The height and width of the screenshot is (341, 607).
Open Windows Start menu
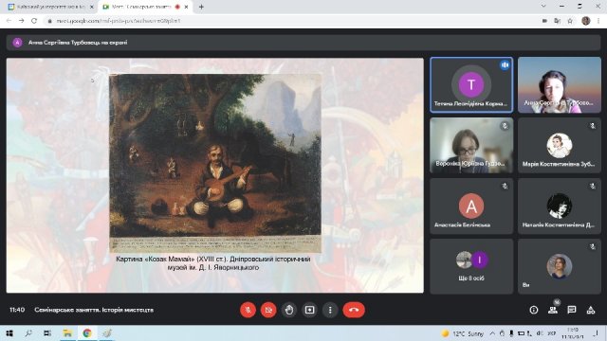tap(9, 333)
